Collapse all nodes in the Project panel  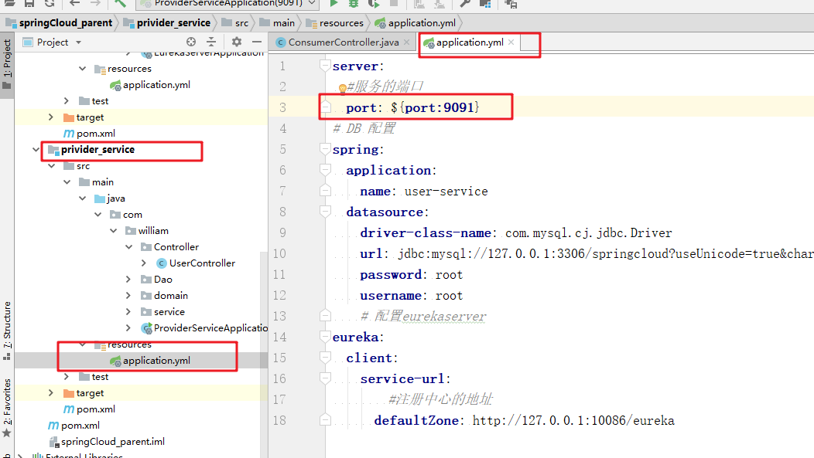(211, 42)
